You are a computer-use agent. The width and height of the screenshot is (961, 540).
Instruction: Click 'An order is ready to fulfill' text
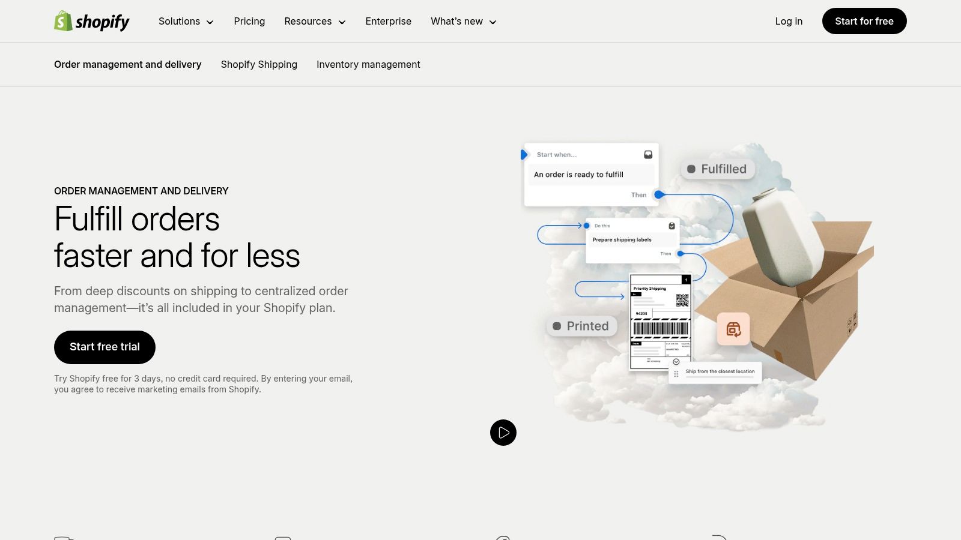coord(578,175)
